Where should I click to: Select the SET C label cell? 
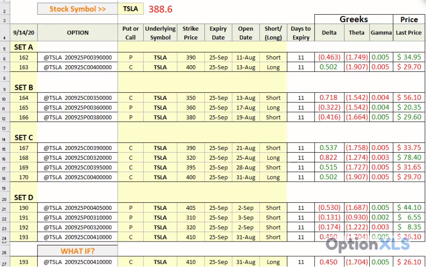[24, 138]
